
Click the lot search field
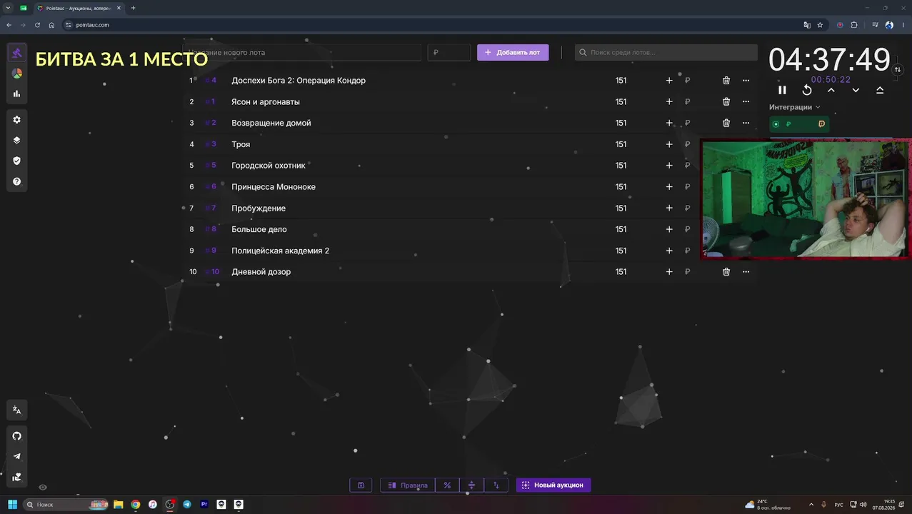pos(666,52)
